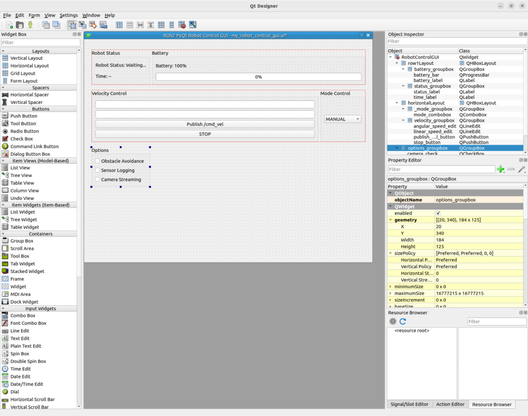Click the Lay Out in a Grid icon
Viewport: 528px width, 416px height.
161,25
